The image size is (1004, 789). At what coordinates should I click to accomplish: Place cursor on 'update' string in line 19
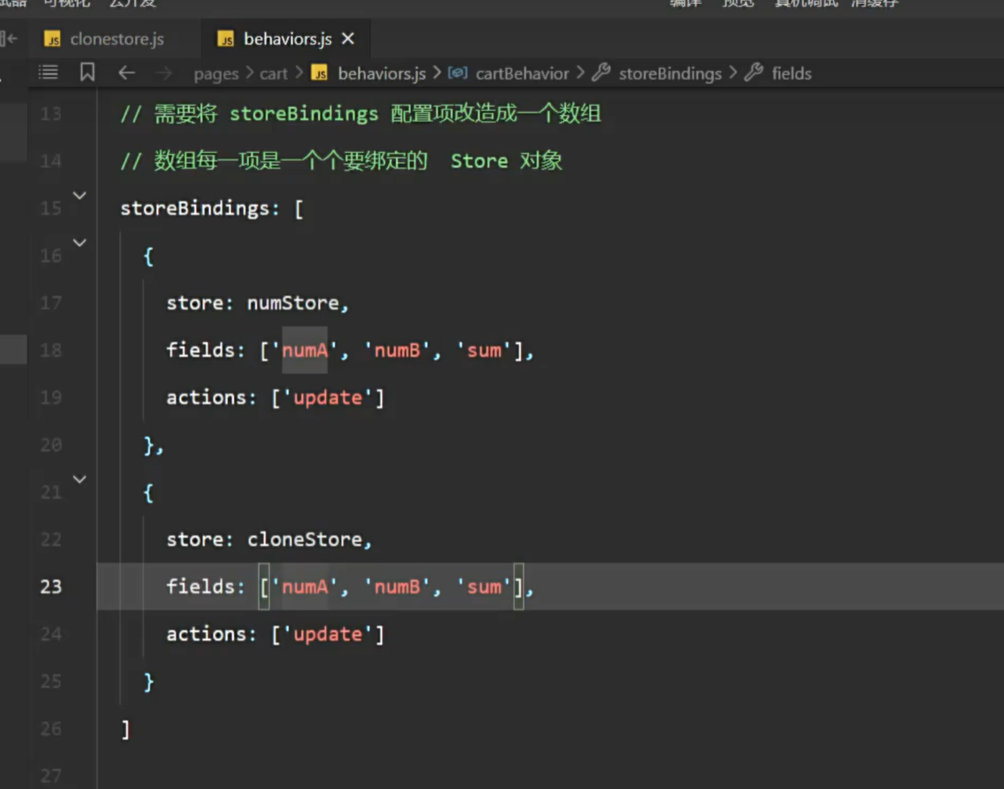(327, 398)
